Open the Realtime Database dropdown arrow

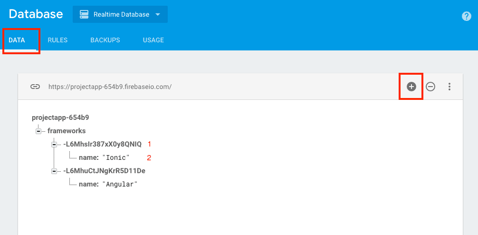(158, 15)
